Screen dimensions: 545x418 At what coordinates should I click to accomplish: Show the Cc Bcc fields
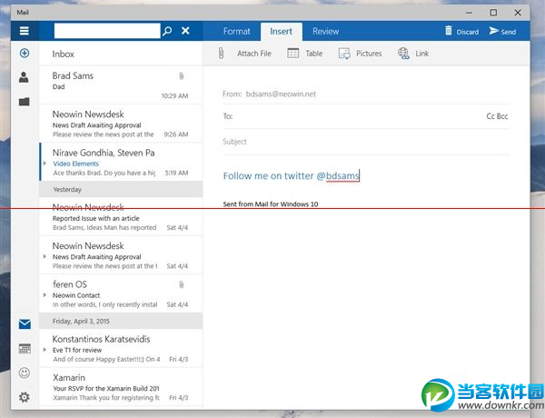pyautogui.click(x=497, y=116)
